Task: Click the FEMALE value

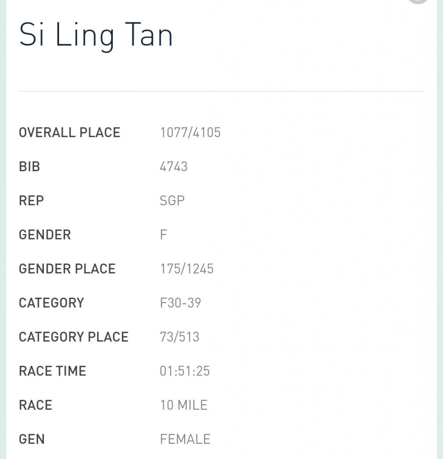Action: click(185, 439)
